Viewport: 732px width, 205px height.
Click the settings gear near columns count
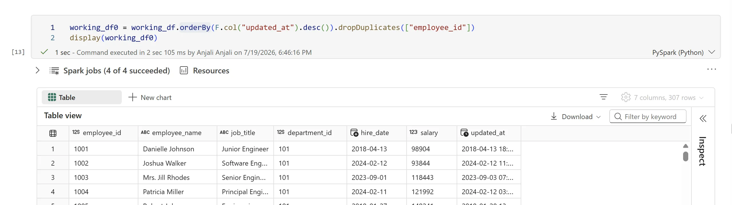coord(626,97)
